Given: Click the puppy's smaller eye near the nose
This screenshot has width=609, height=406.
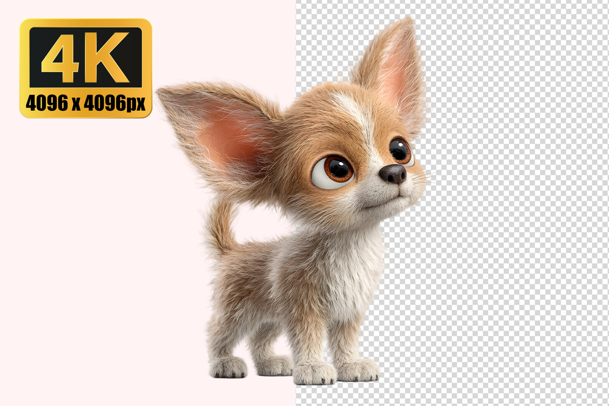Looking at the screenshot, I should click(400, 151).
